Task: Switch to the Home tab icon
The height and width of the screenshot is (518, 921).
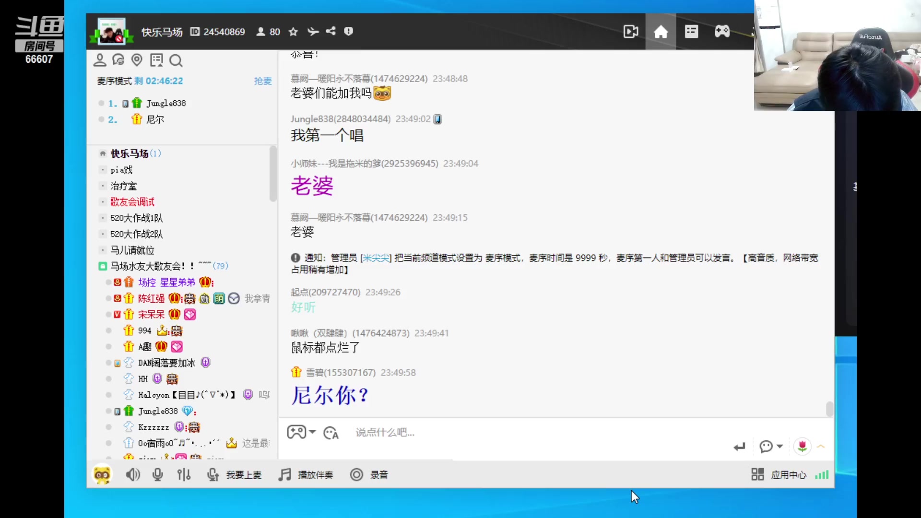Action: coord(661,32)
